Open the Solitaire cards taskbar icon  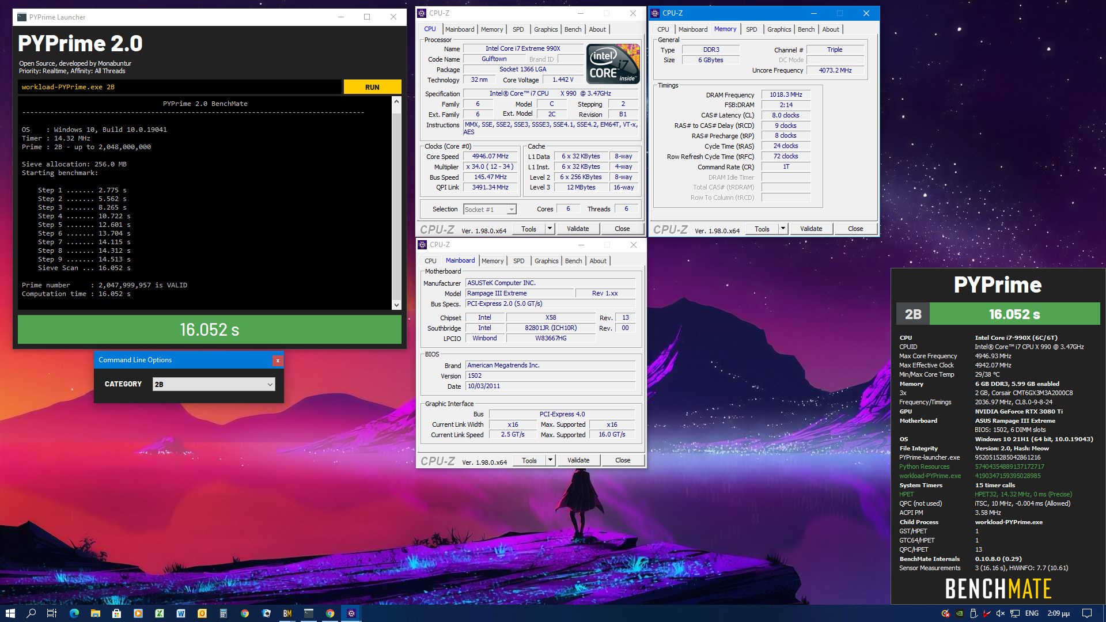pyautogui.click(x=266, y=613)
